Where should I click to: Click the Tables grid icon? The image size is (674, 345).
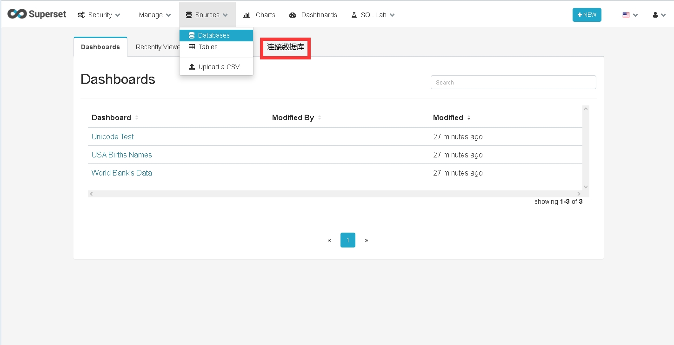click(x=192, y=47)
